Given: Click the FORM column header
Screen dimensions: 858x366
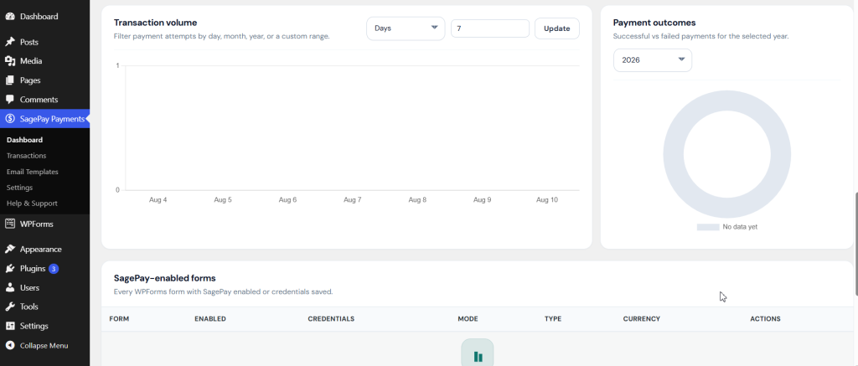Looking at the screenshot, I should point(119,319).
